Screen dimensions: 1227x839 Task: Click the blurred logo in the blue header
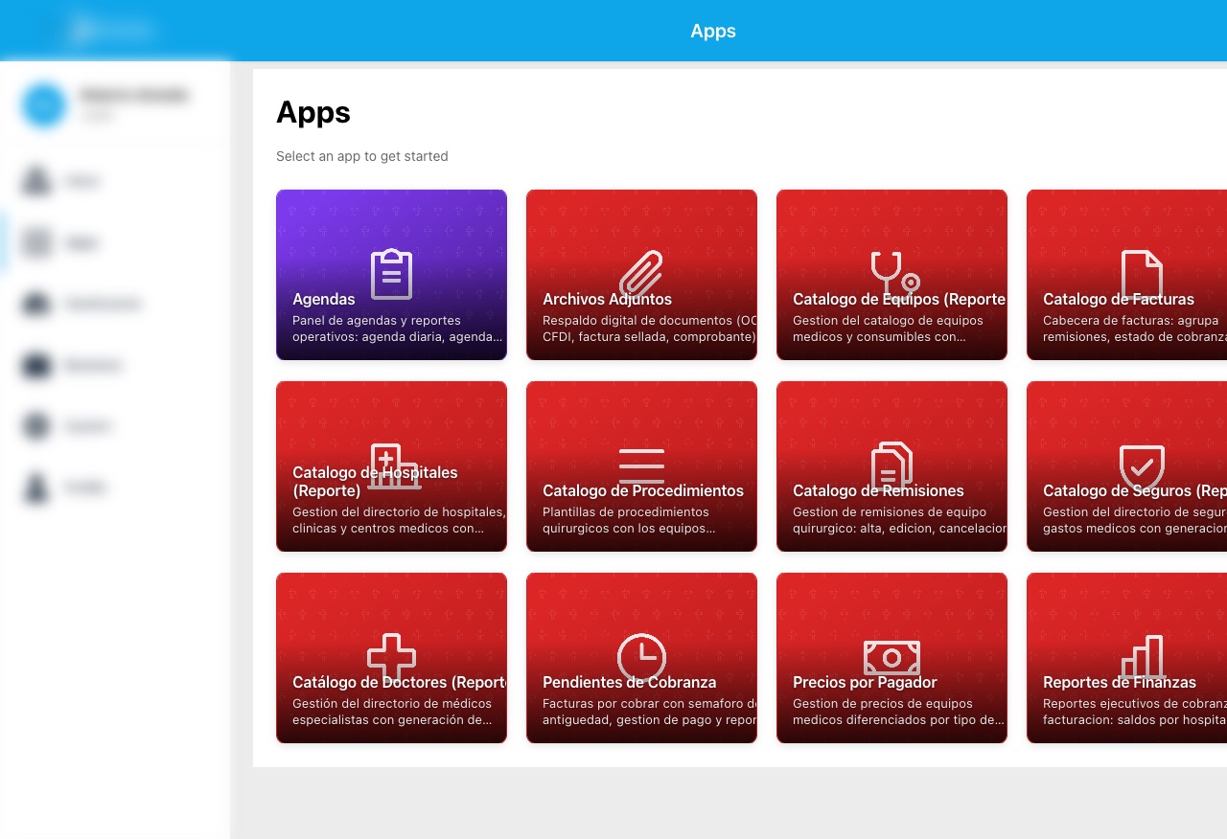[111, 30]
